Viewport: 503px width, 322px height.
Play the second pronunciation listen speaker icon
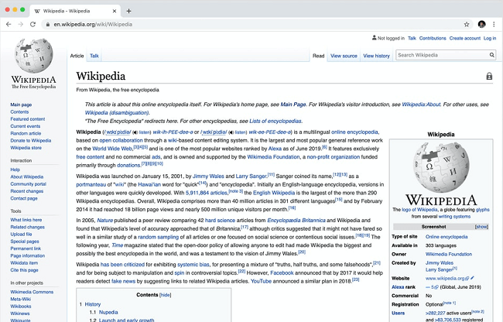tap(232, 132)
